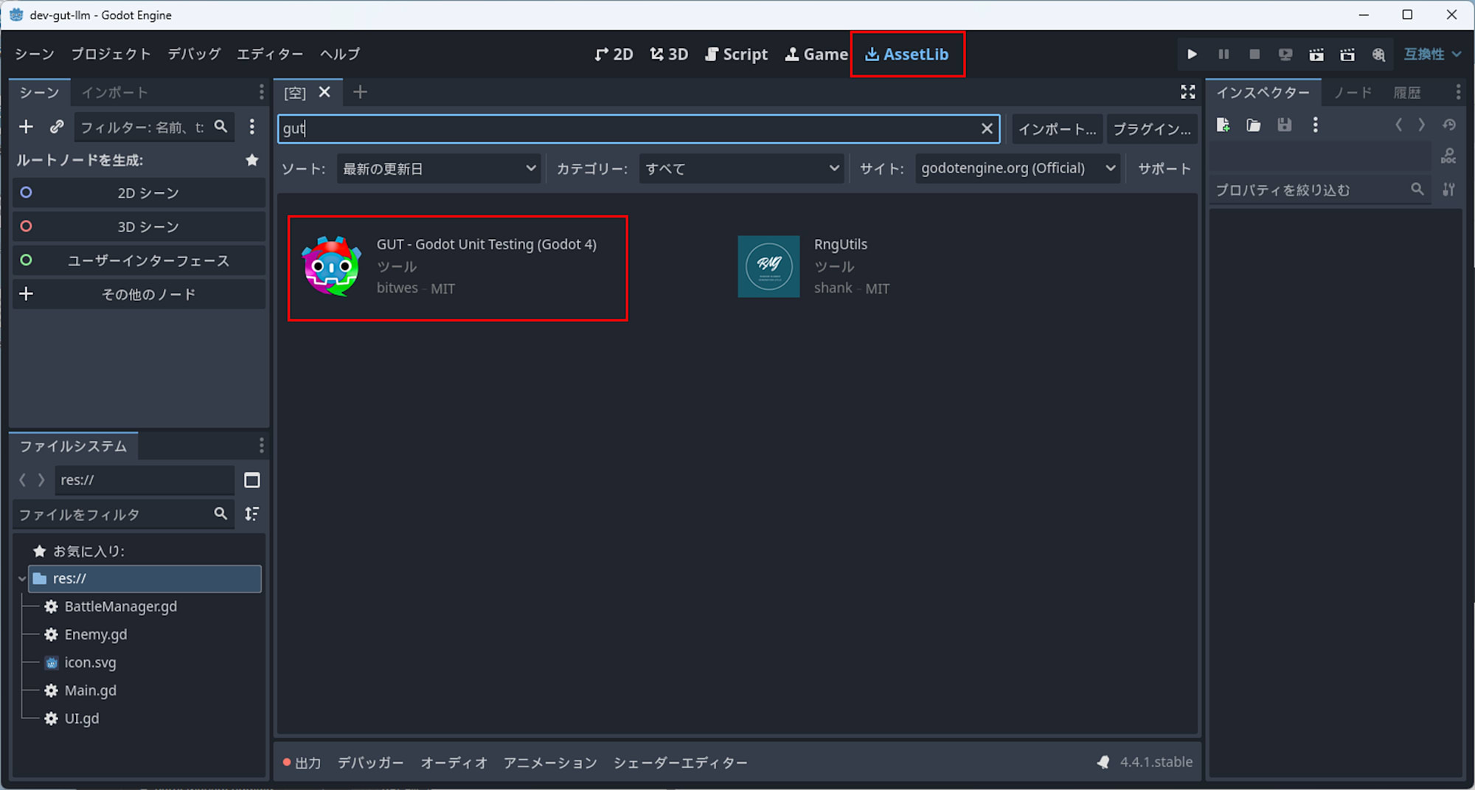Run the project with play icon

1192,54
